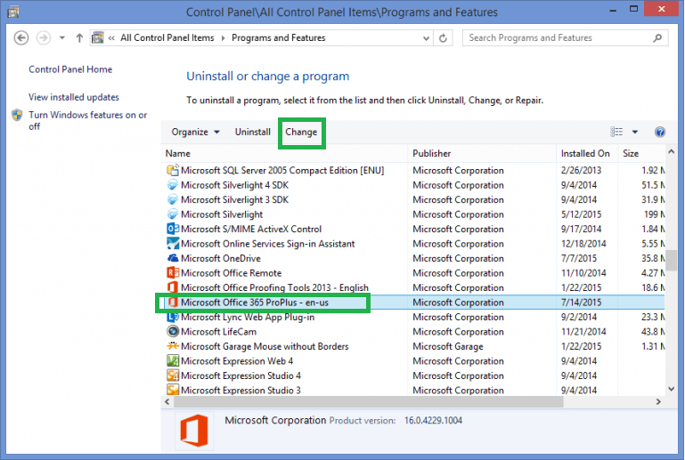The width and height of the screenshot is (685, 460).
Task: Click Programs and Features breadcrumb segment
Action: [278, 38]
